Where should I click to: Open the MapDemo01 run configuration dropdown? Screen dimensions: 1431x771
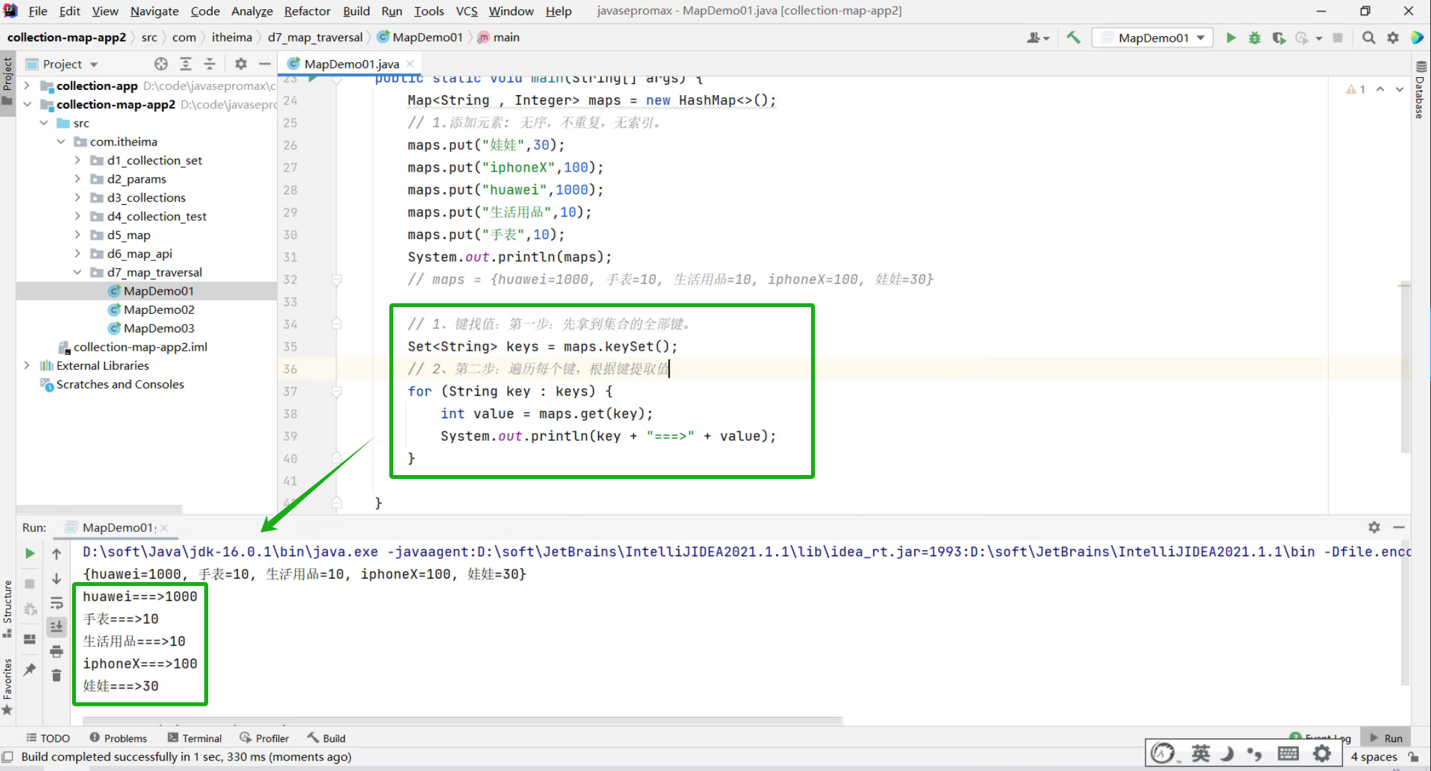tap(1153, 38)
